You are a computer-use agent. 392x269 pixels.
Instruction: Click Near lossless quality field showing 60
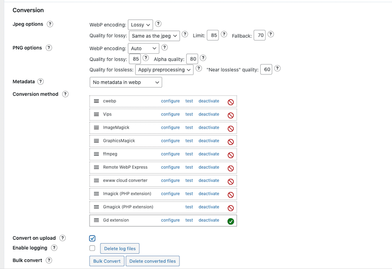[266, 69]
